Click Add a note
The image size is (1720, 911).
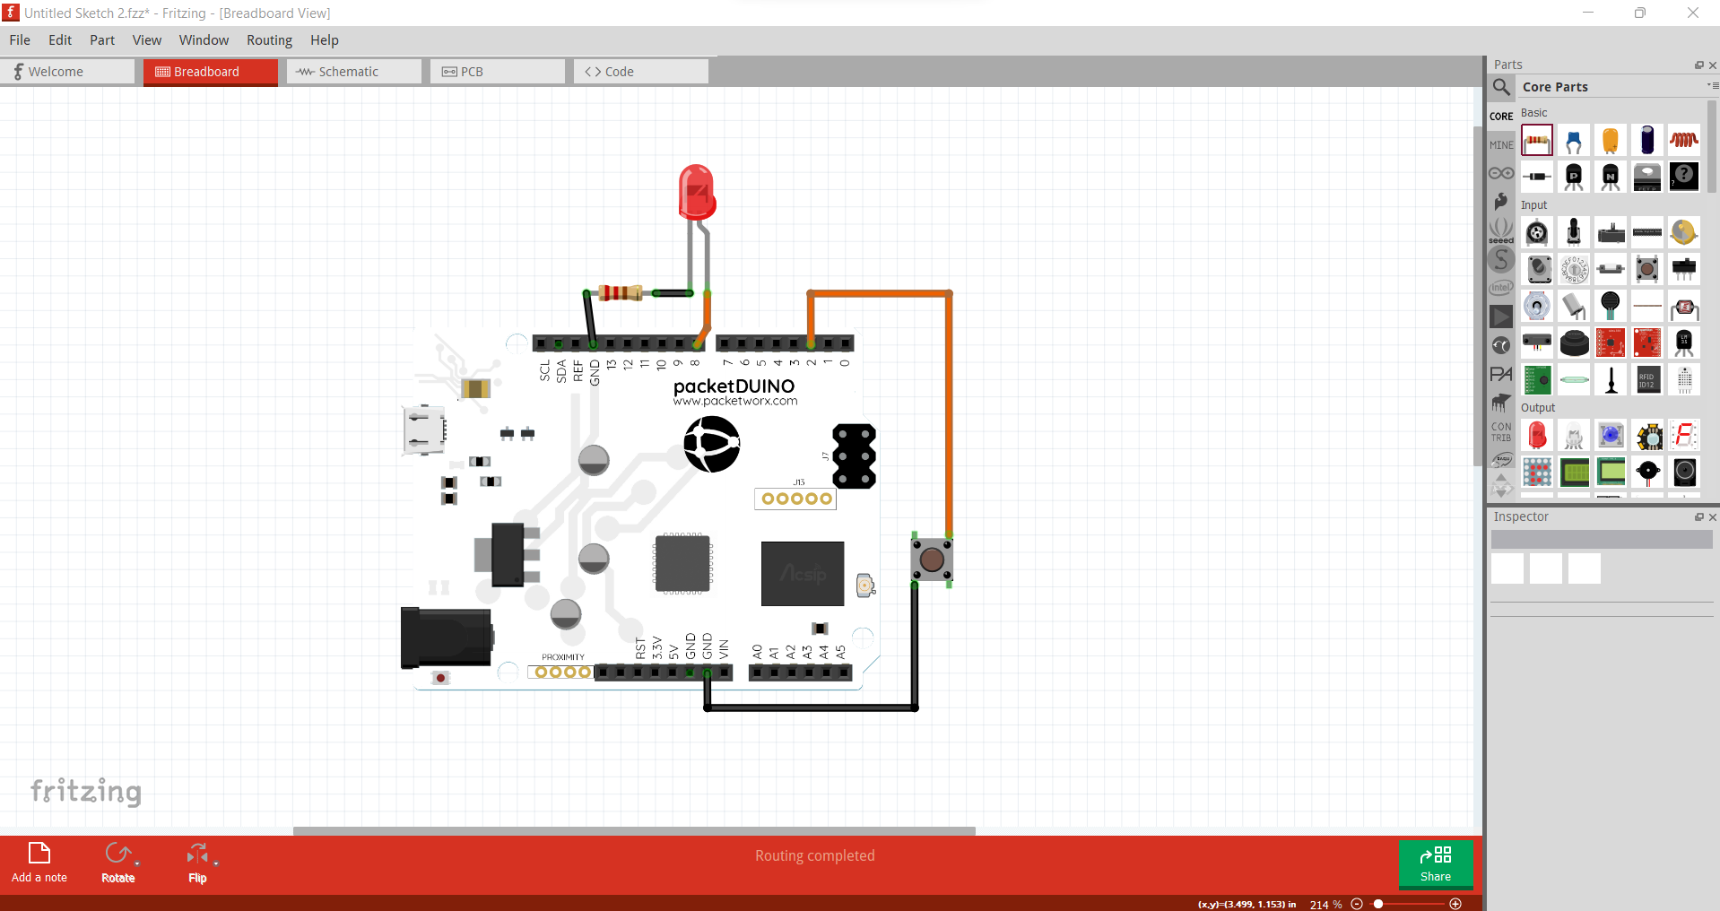click(39, 863)
